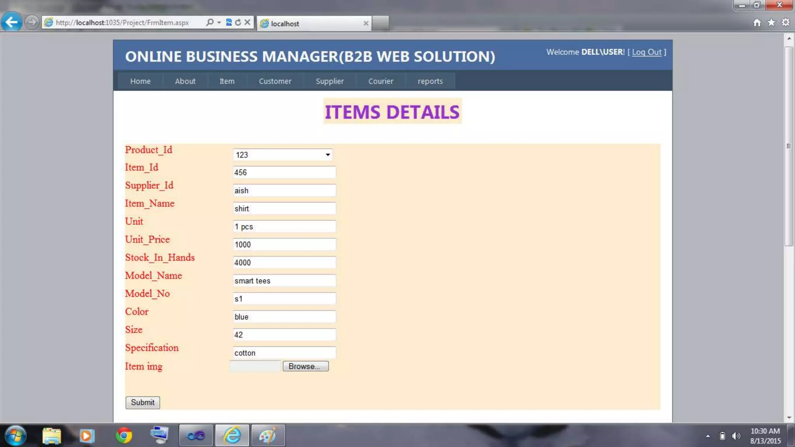This screenshot has height=447, width=795.
Task: Expand address bar search dropdown arrow
Action: point(219,23)
